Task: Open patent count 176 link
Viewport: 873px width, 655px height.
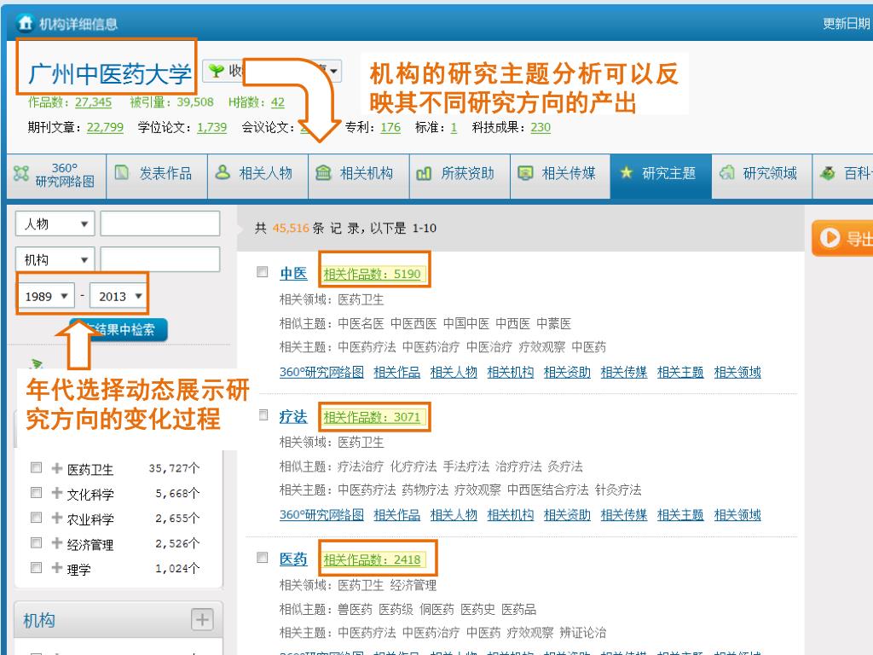Action: [390, 127]
